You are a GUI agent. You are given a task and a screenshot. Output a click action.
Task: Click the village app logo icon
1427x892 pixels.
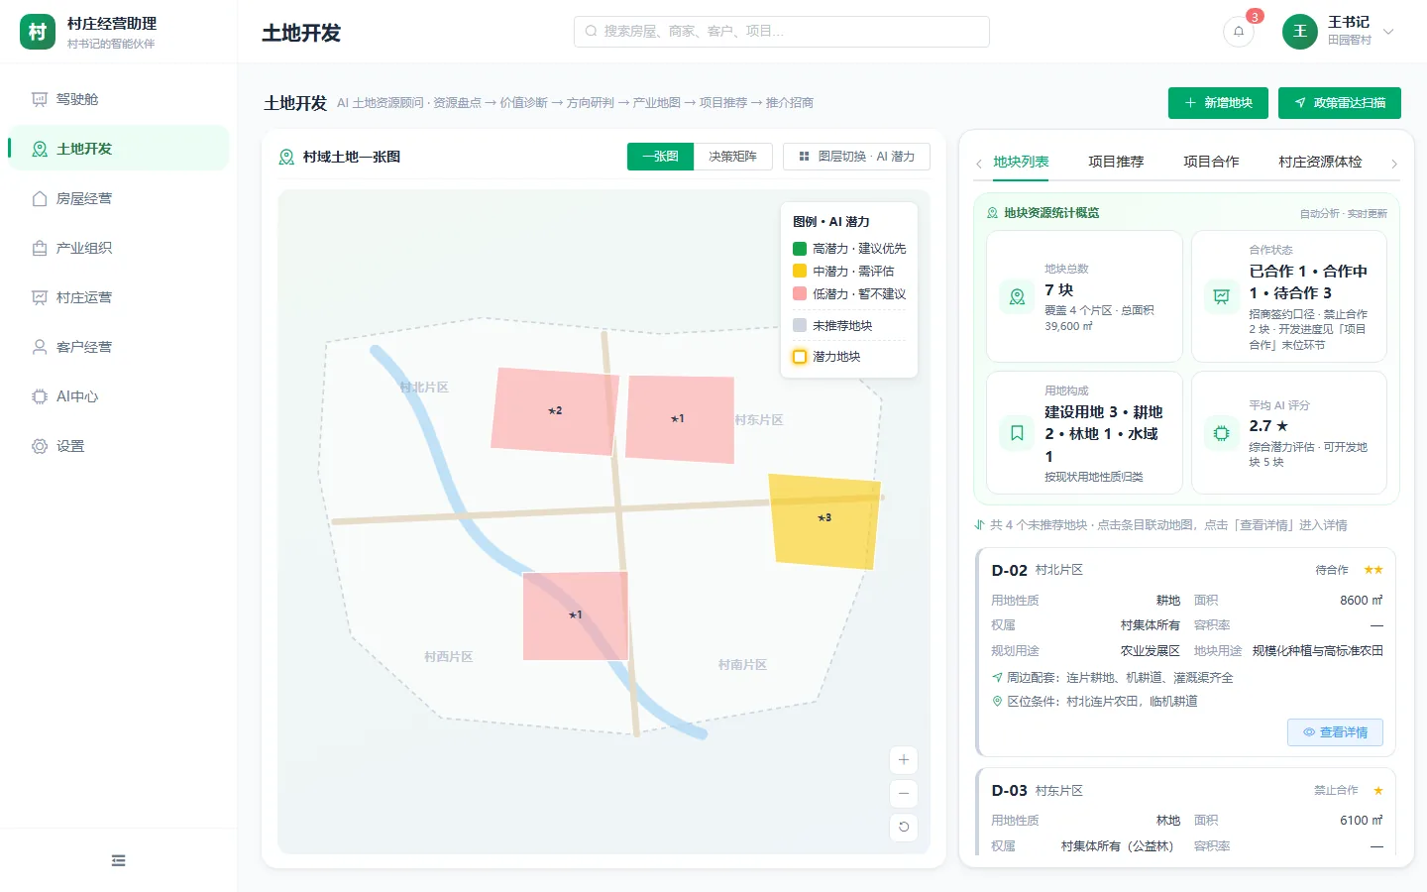click(x=38, y=32)
